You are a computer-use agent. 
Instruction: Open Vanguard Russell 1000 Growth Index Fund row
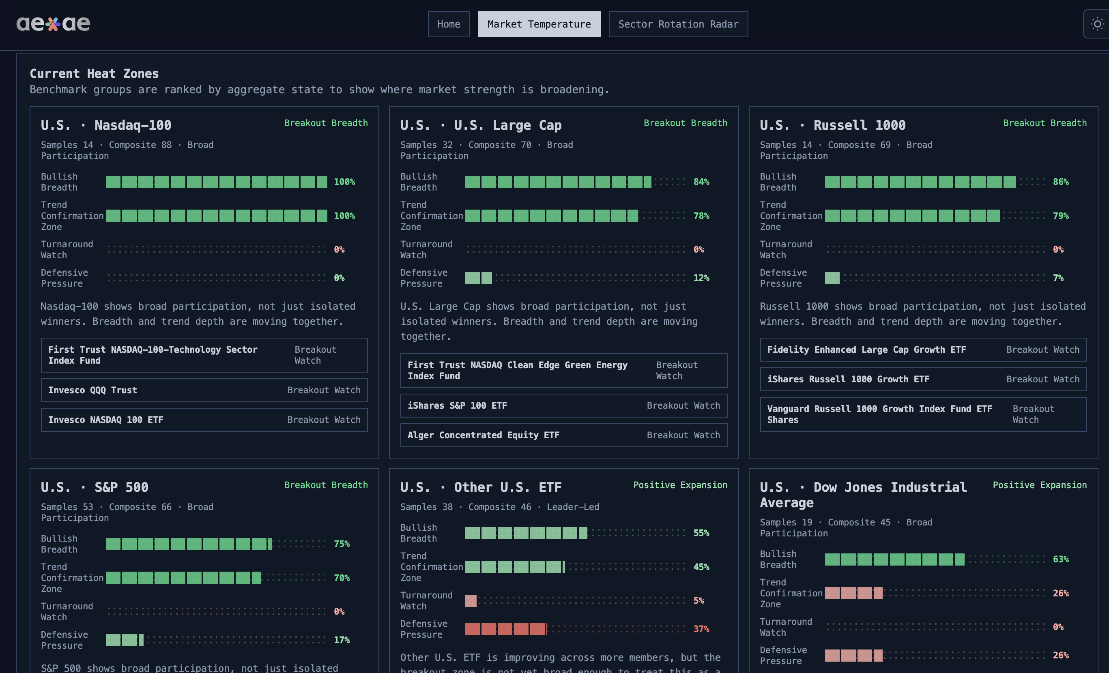[923, 414]
